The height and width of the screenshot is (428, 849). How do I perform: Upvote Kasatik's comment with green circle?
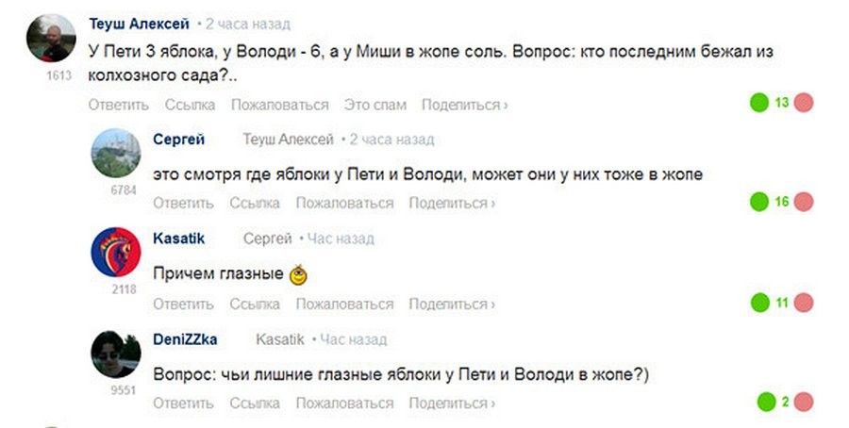pos(758,303)
